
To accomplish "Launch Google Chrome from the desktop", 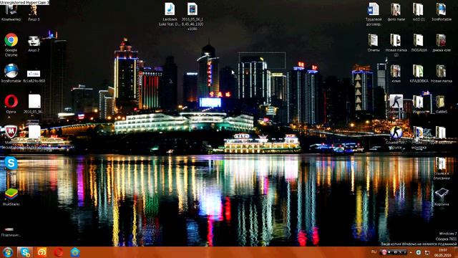I will click(x=11, y=44).
